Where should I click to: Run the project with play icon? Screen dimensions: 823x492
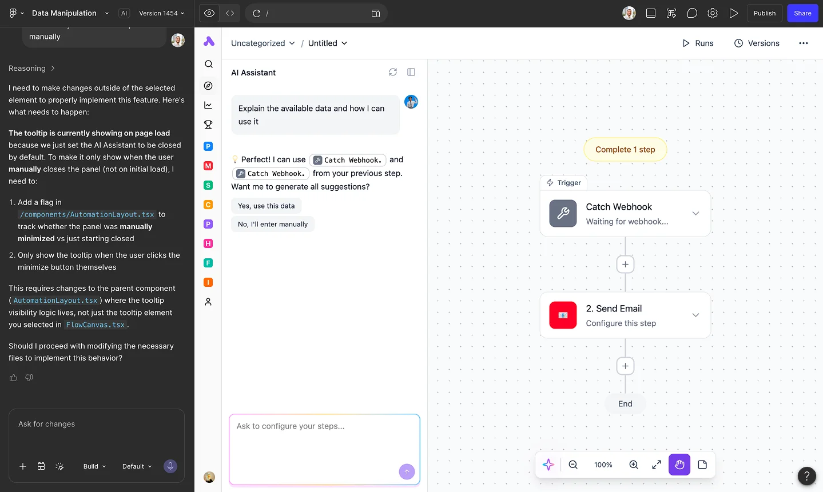tap(733, 13)
